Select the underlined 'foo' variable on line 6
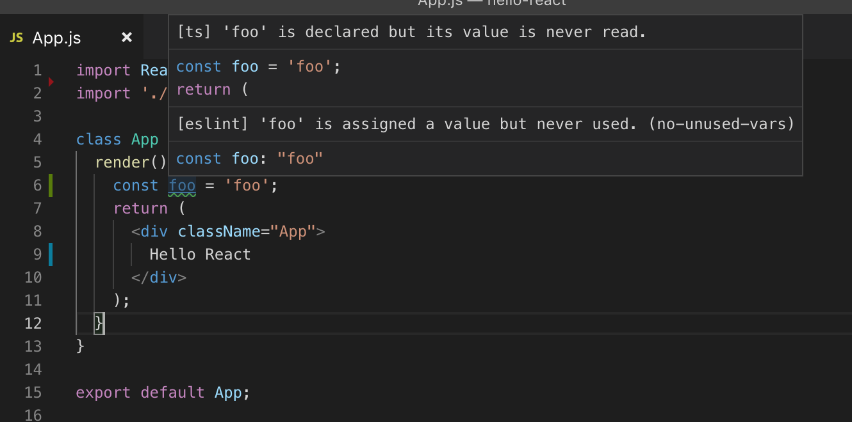The image size is (852, 422). pos(181,185)
